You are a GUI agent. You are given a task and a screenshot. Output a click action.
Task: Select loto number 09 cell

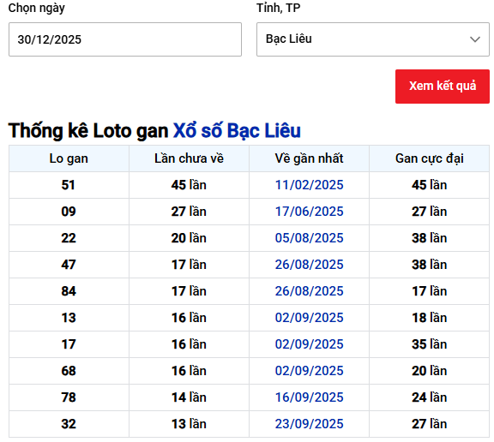(x=69, y=212)
